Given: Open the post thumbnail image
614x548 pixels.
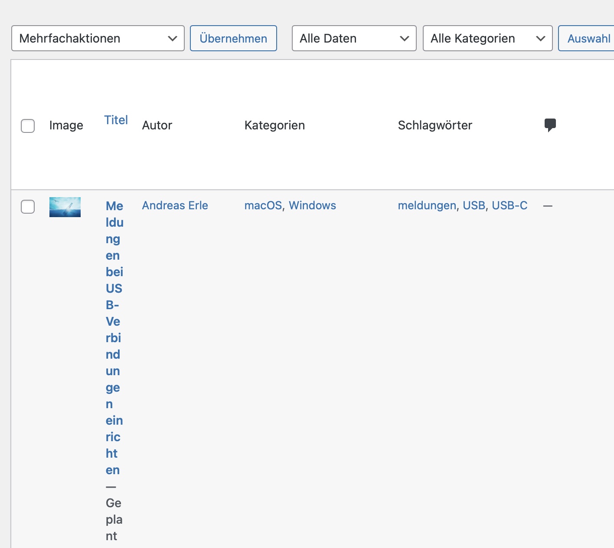Looking at the screenshot, I should coord(65,207).
